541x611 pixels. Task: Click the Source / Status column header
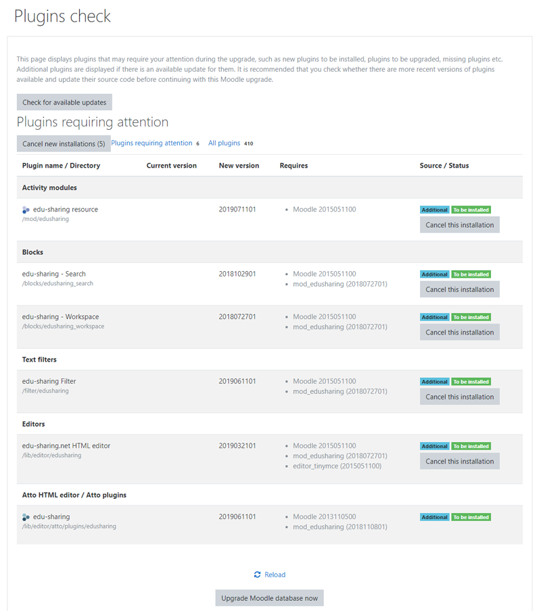[x=444, y=166]
